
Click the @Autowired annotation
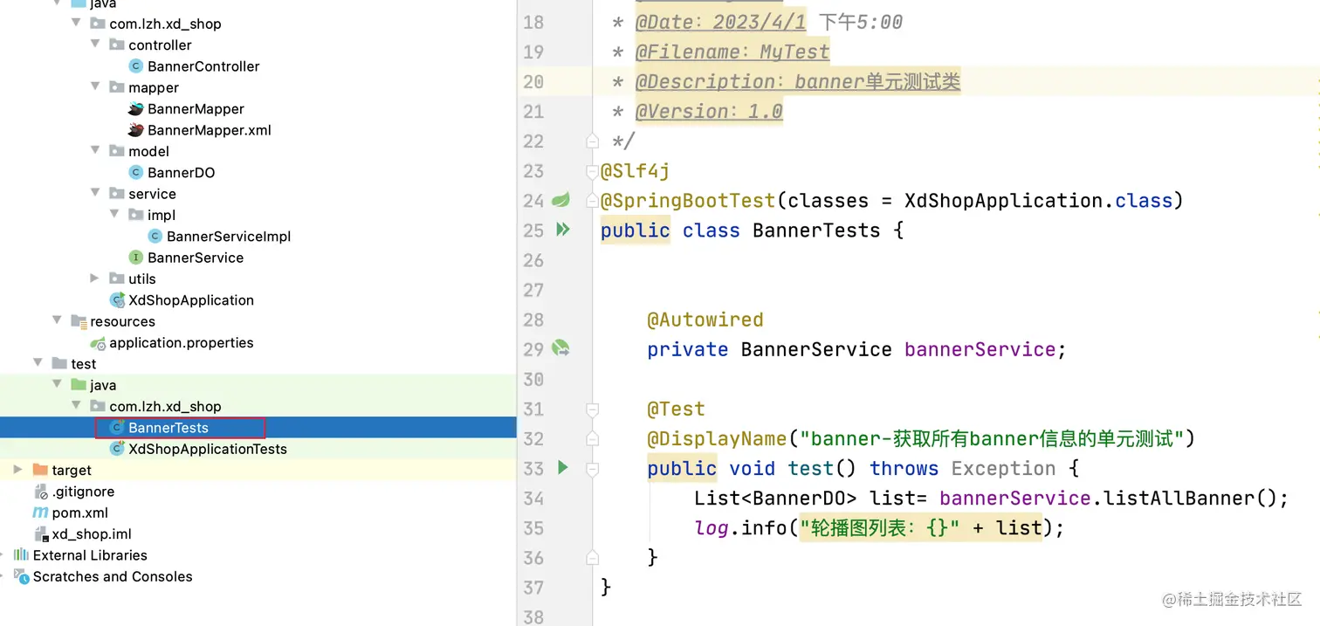click(705, 320)
